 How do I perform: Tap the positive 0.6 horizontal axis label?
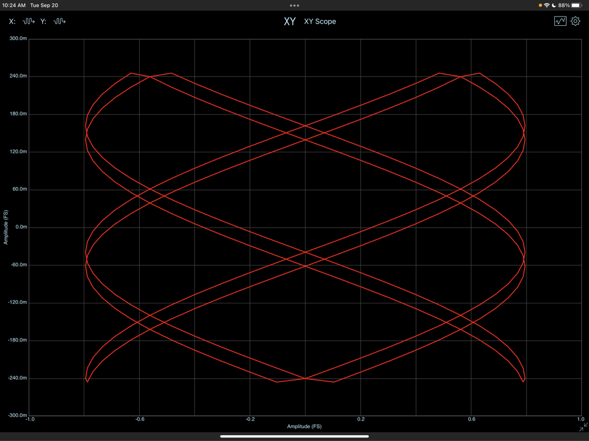coord(471,419)
